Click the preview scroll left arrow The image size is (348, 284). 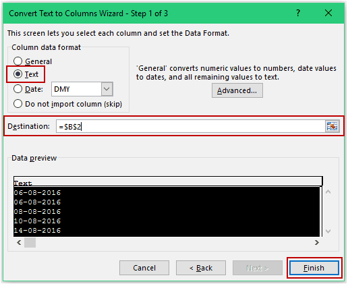click(x=19, y=242)
